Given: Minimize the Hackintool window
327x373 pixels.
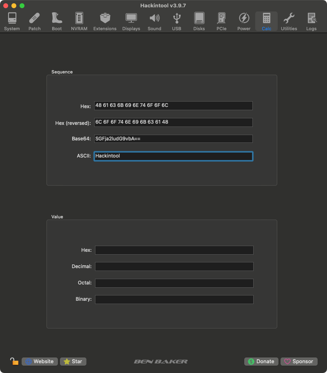Looking at the screenshot, I should (x=14, y=6).
